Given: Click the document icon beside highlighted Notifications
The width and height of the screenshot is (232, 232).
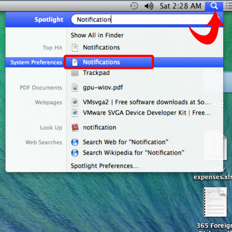Looking at the screenshot, I should 75,62.
